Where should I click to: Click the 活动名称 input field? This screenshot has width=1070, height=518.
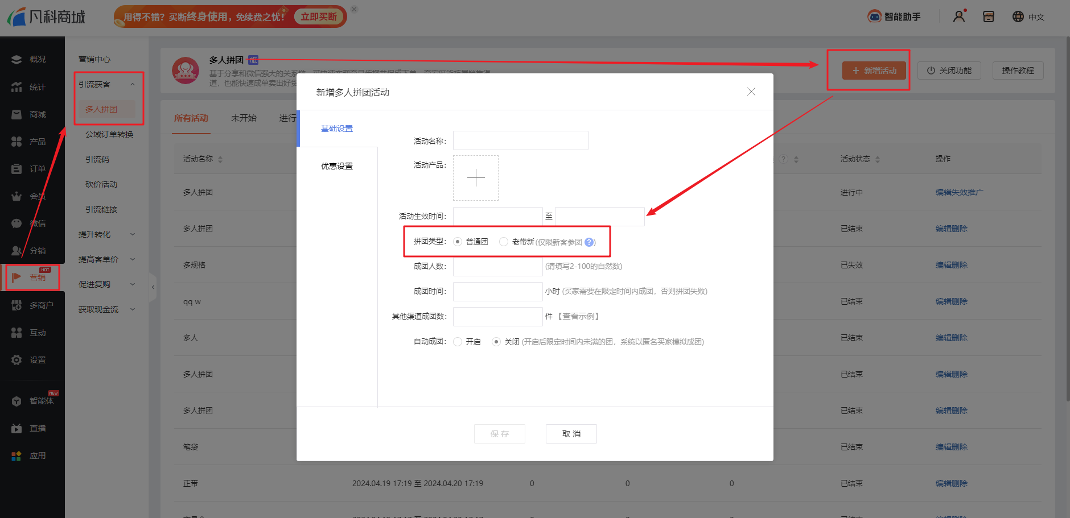520,140
